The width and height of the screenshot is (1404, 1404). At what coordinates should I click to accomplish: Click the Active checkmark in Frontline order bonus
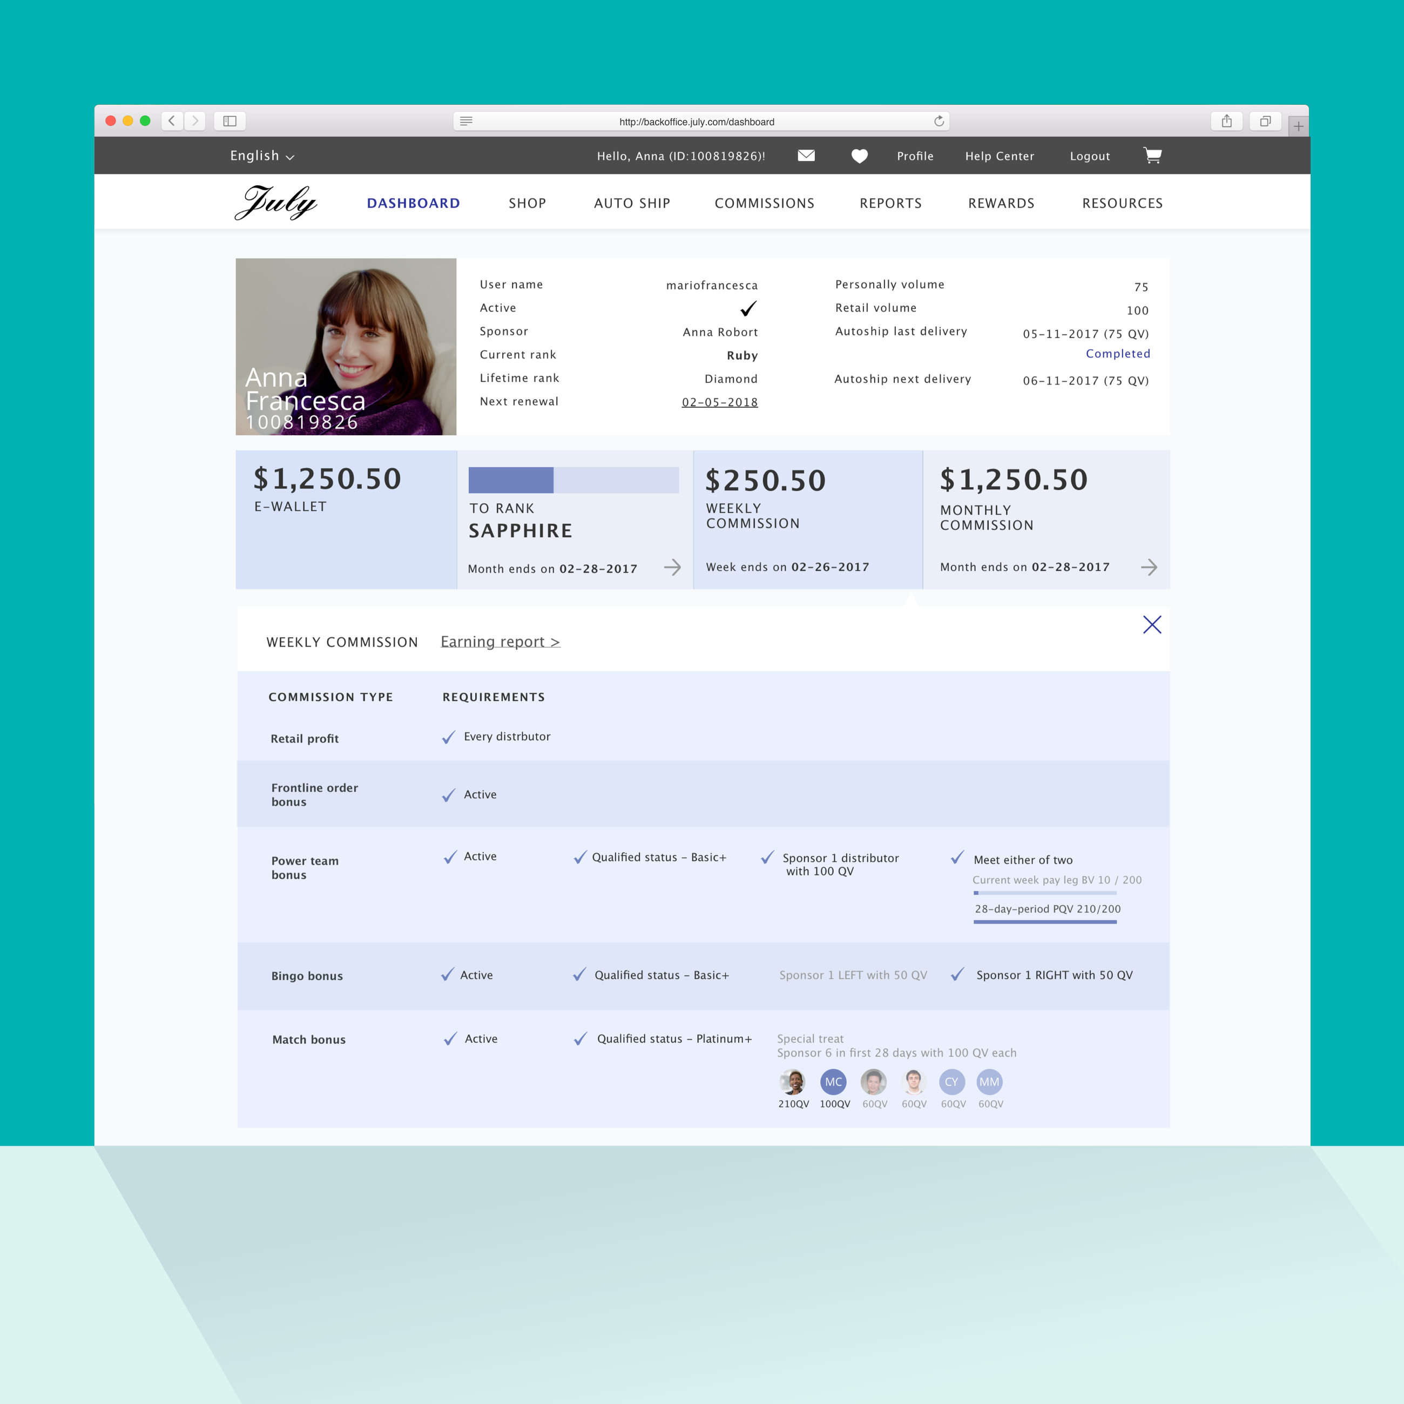click(448, 795)
